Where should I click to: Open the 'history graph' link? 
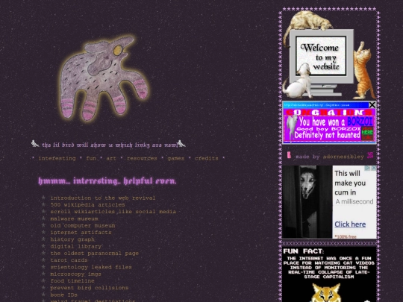click(72, 239)
